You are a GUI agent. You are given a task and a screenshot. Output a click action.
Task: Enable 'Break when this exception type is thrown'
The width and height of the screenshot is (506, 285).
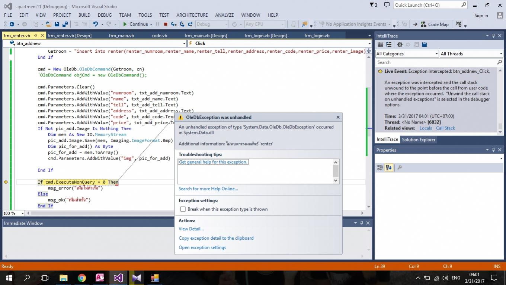point(183,209)
